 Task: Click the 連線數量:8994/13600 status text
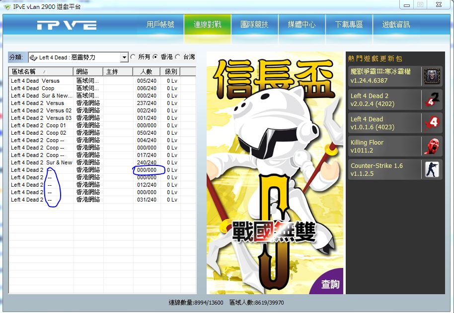pos(196,303)
